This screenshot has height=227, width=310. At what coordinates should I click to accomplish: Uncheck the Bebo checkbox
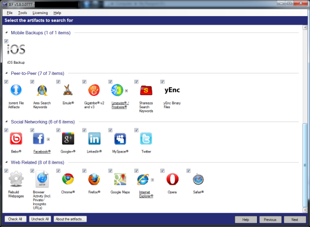[x=6, y=130]
